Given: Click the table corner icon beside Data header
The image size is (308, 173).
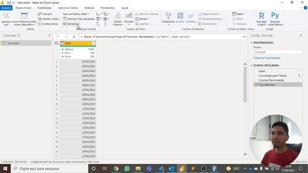Looking at the screenshot, I should 57,43.
